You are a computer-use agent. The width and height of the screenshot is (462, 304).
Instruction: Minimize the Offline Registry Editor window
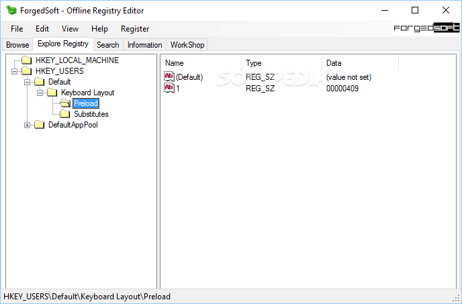pos(385,10)
